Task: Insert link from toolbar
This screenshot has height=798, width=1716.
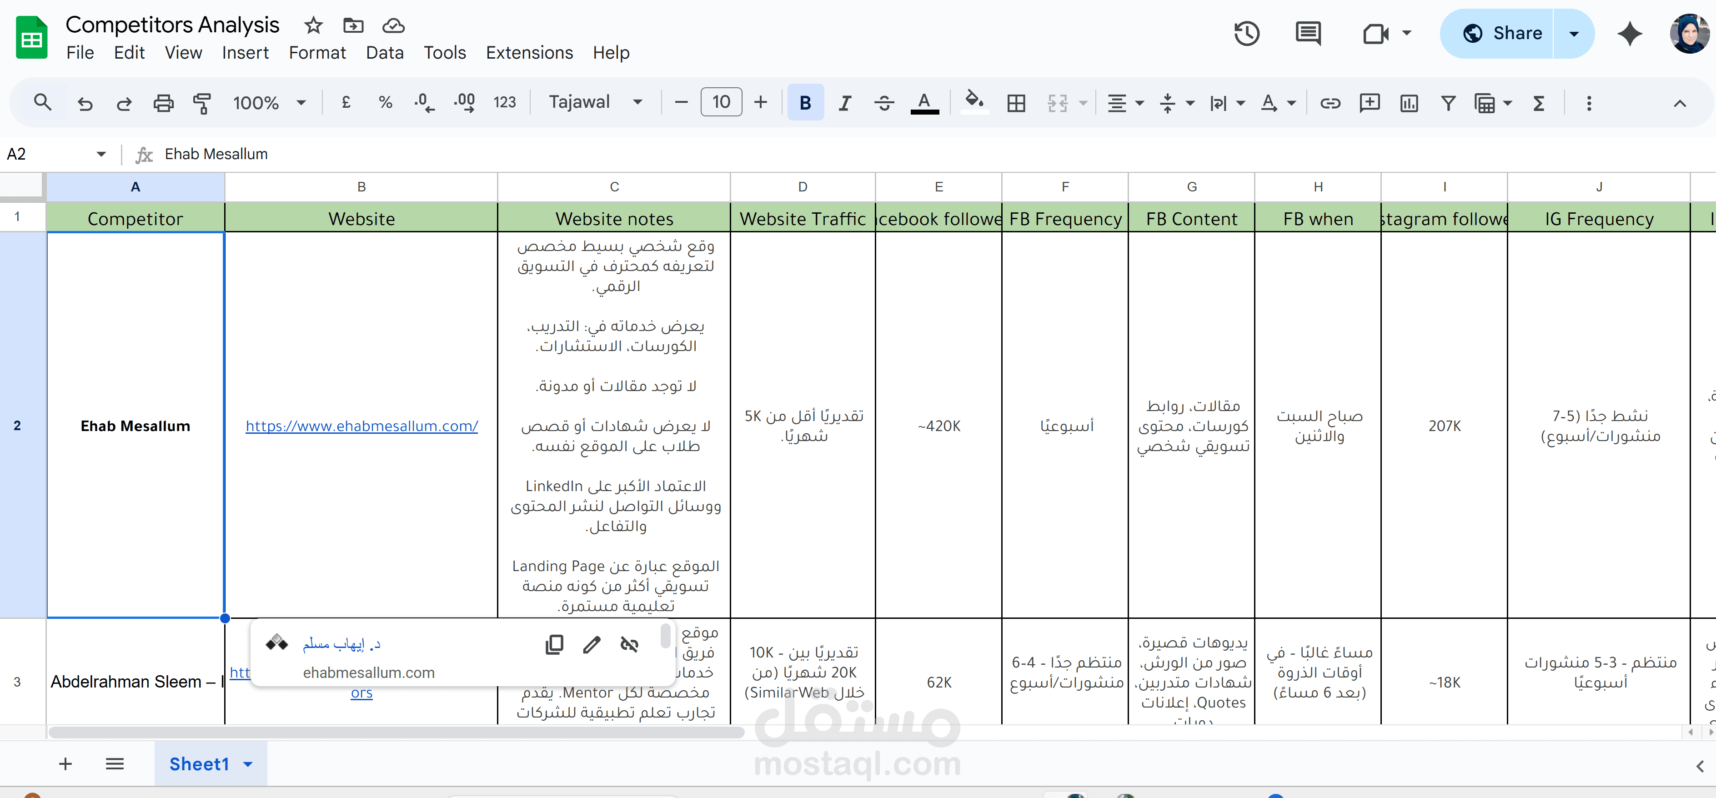Action: 1330,103
